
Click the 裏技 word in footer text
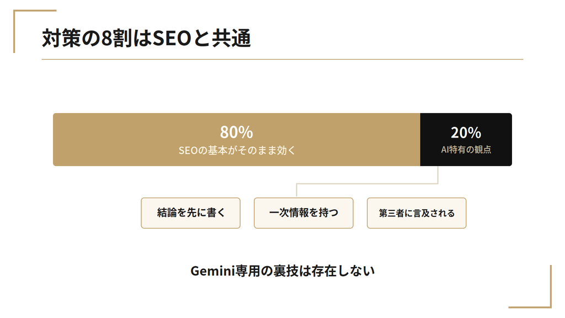286,271
